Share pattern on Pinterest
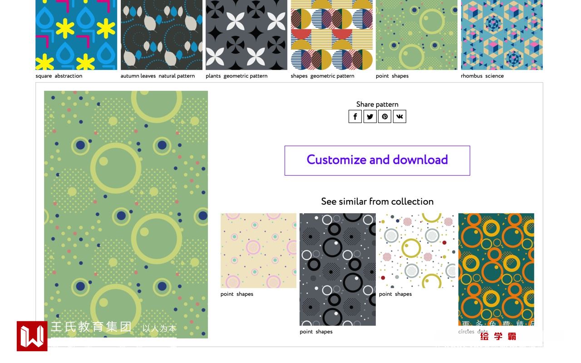581x363 pixels. [x=385, y=117]
